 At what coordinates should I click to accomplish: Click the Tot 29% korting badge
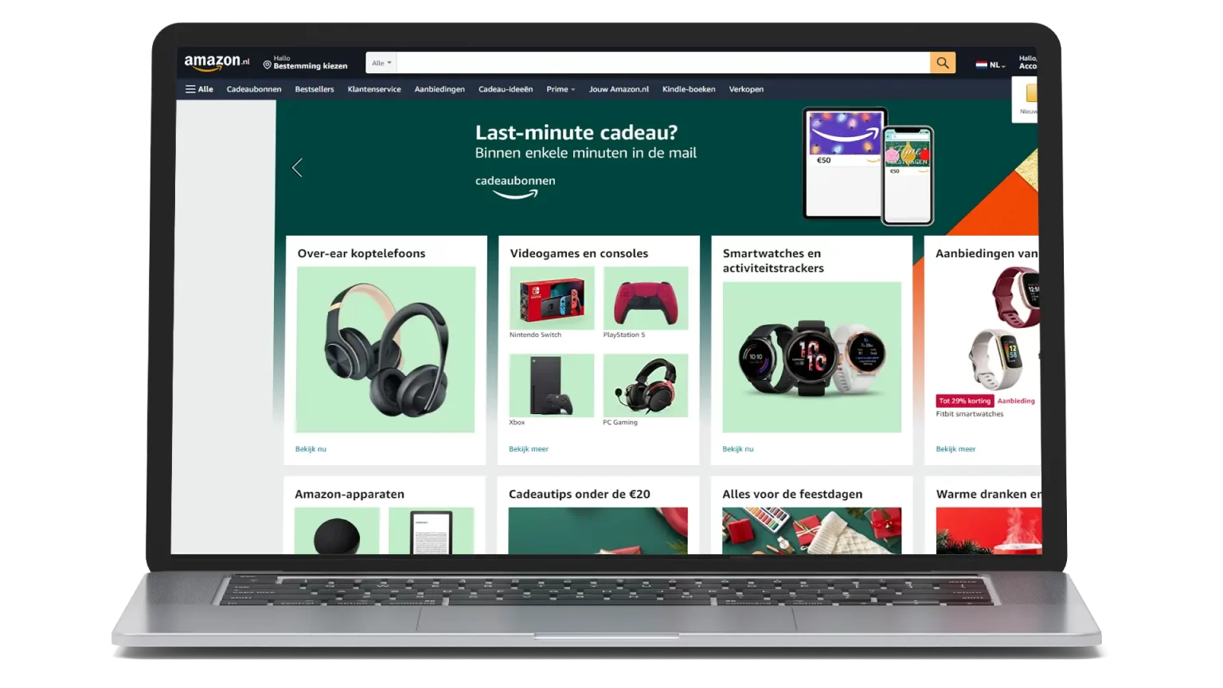click(x=965, y=401)
